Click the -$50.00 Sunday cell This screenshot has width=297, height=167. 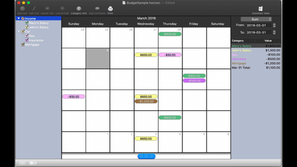point(73,97)
